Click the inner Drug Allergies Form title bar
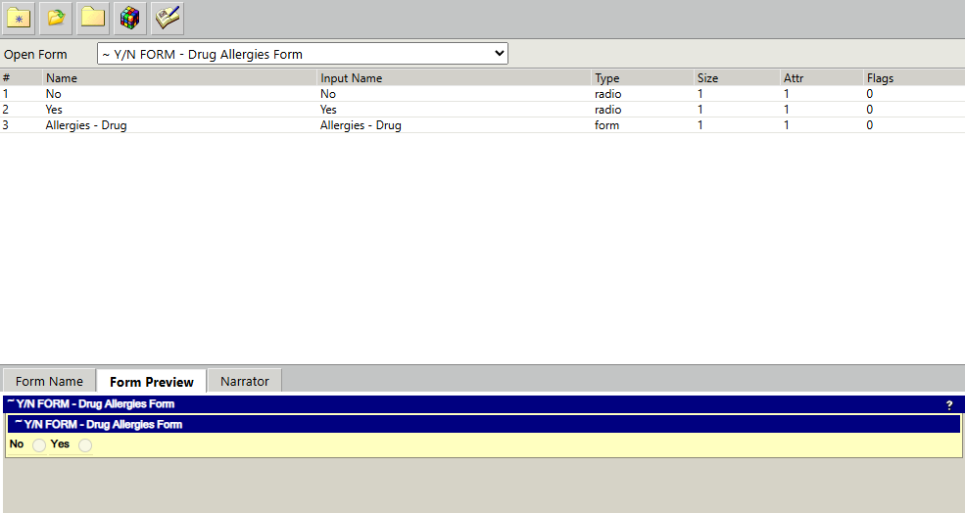This screenshot has height=514, width=965. [484, 424]
